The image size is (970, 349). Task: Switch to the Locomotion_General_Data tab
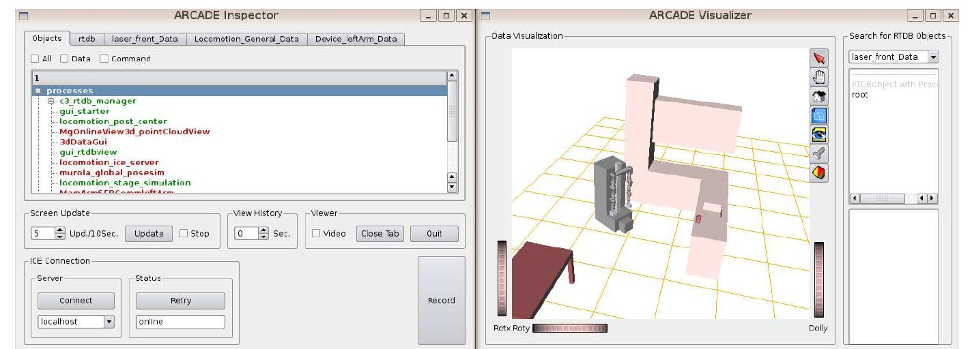pyautogui.click(x=246, y=39)
